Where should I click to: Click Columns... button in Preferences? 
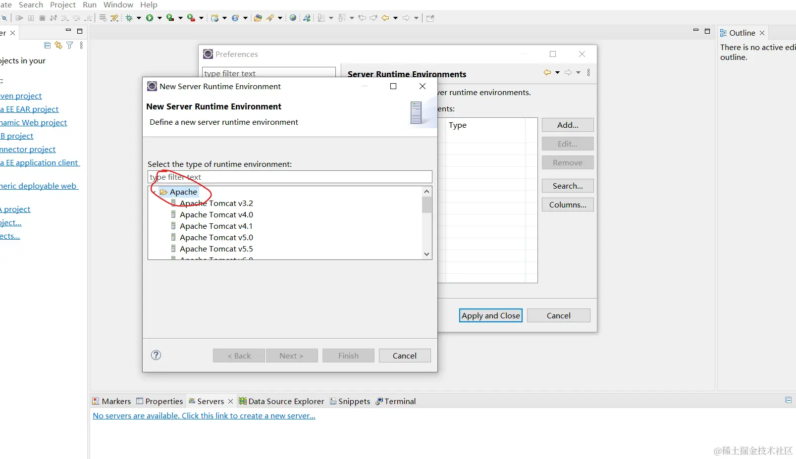pyautogui.click(x=568, y=204)
